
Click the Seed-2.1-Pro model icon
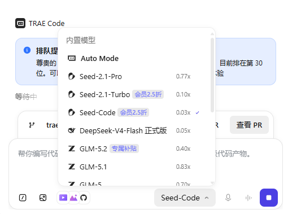tap(71, 76)
